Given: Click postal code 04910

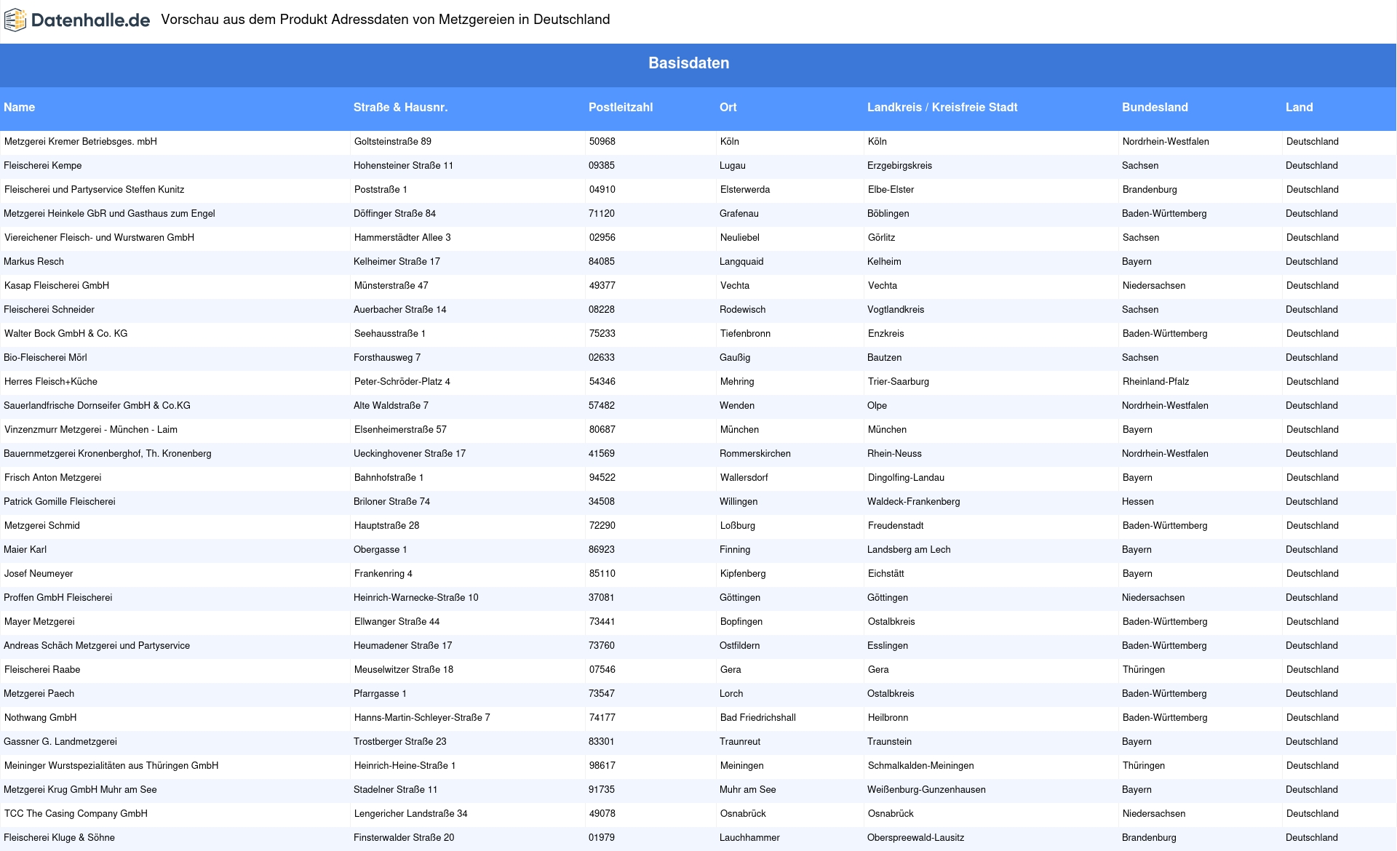Looking at the screenshot, I should pos(602,190).
